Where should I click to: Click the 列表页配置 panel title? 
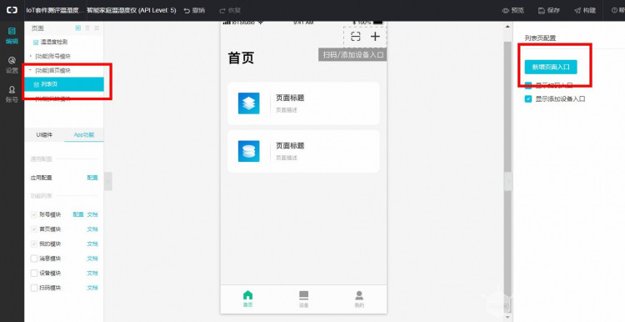tap(540, 38)
